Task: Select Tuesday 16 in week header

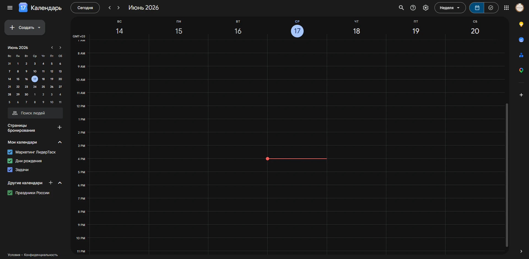Action: pyautogui.click(x=238, y=31)
